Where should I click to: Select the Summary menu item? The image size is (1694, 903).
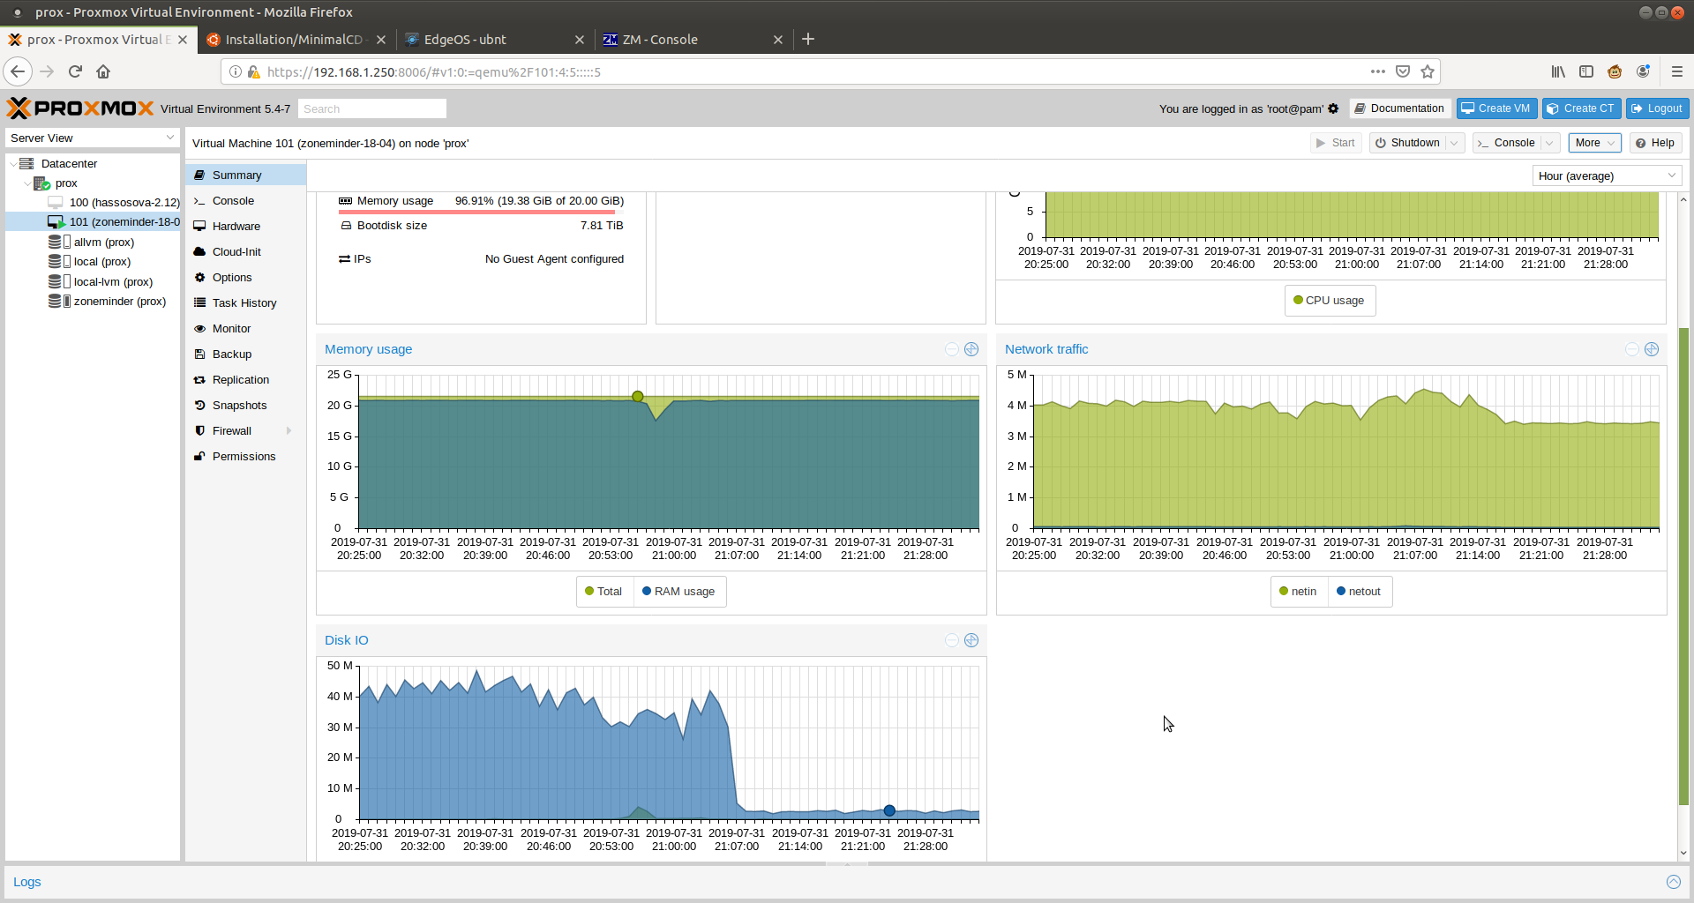click(245, 175)
